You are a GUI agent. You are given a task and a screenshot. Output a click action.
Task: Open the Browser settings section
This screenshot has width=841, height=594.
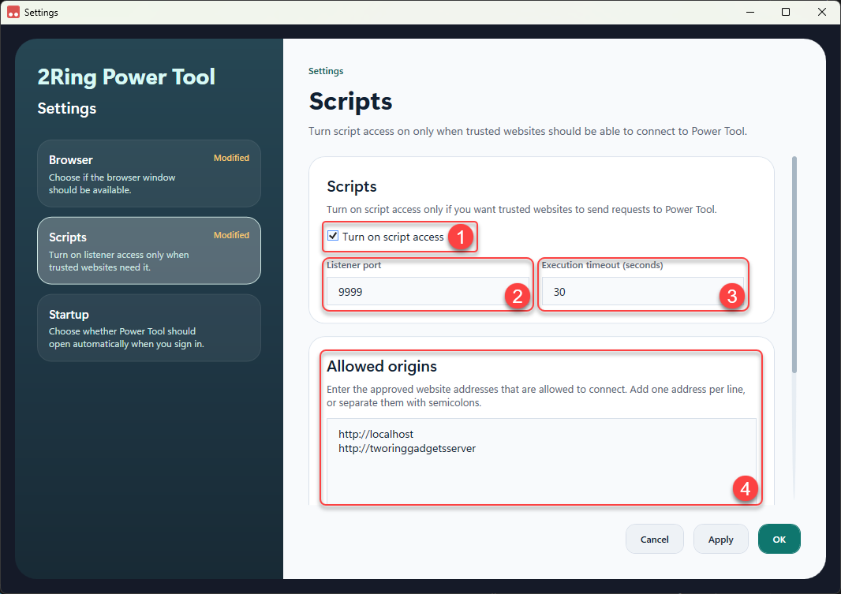pyautogui.click(x=149, y=174)
